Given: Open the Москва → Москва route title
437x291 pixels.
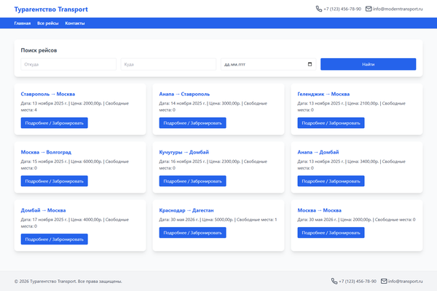Looking at the screenshot, I should click(320, 210).
